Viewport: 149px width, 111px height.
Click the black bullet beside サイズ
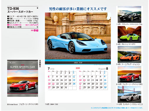point(8,16)
